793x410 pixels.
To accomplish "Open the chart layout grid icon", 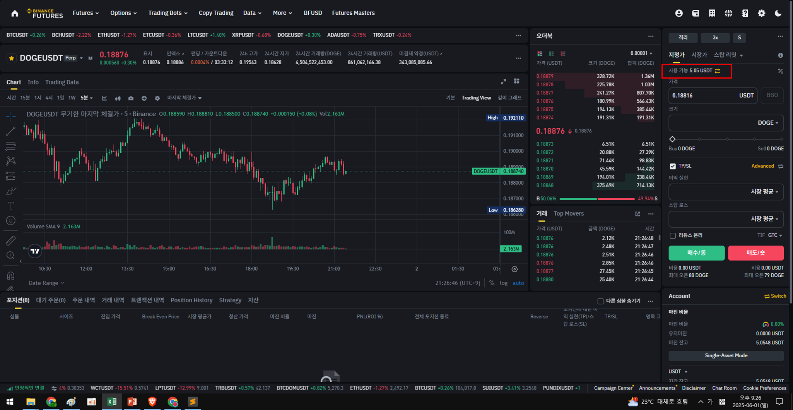I will point(517,81).
